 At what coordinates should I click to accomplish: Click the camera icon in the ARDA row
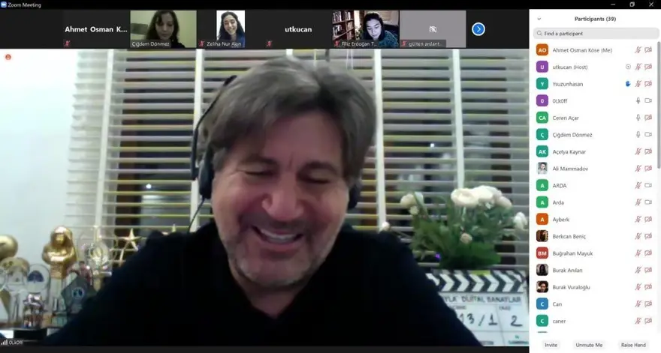click(x=648, y=185)
